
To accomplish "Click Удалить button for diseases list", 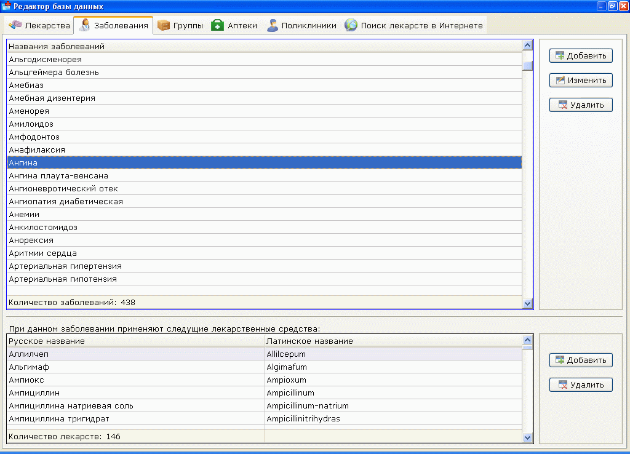I will click(581, 105).
